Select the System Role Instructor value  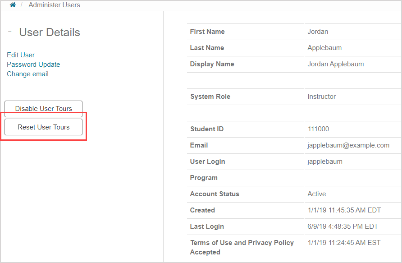[322, 97]
